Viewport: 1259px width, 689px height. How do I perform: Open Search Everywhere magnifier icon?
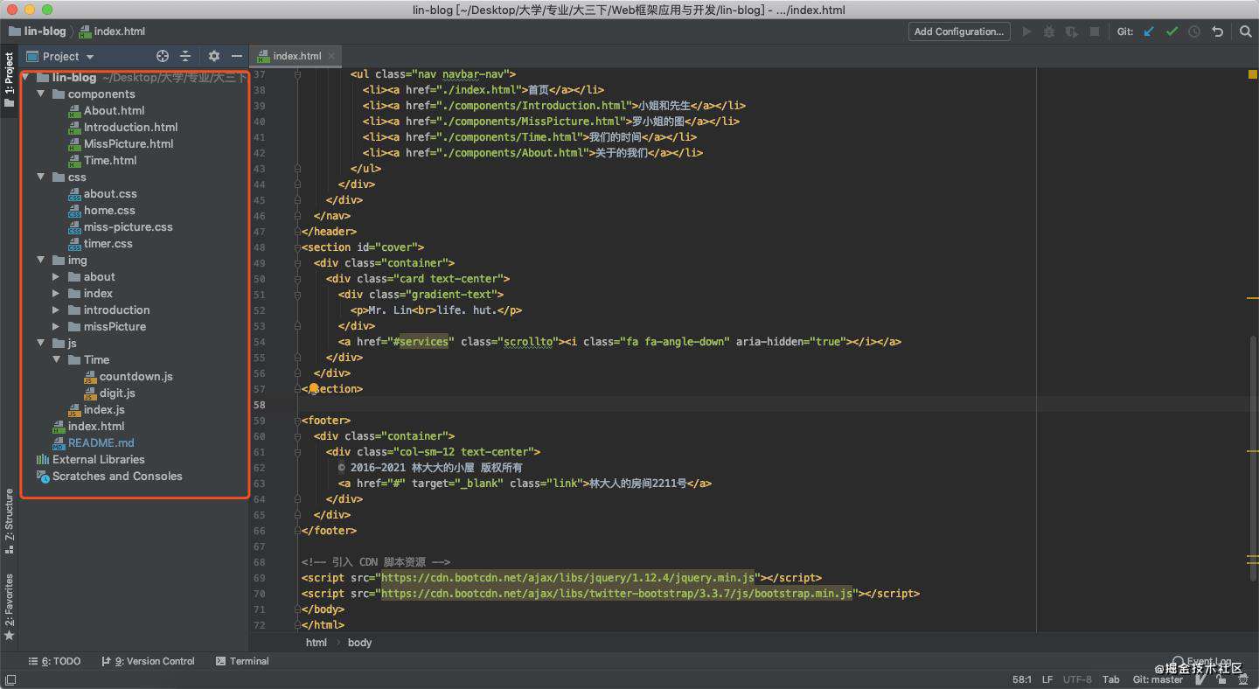coord(1246,31)
